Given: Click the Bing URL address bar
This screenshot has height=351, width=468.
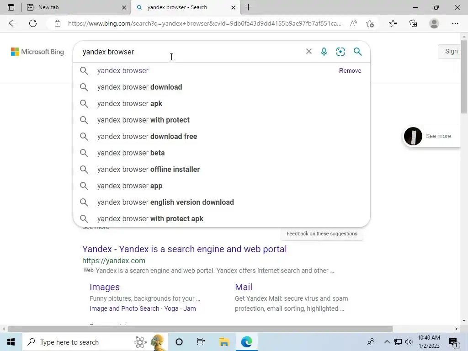Looking at the screenshot, I should (x=204, y=23).
